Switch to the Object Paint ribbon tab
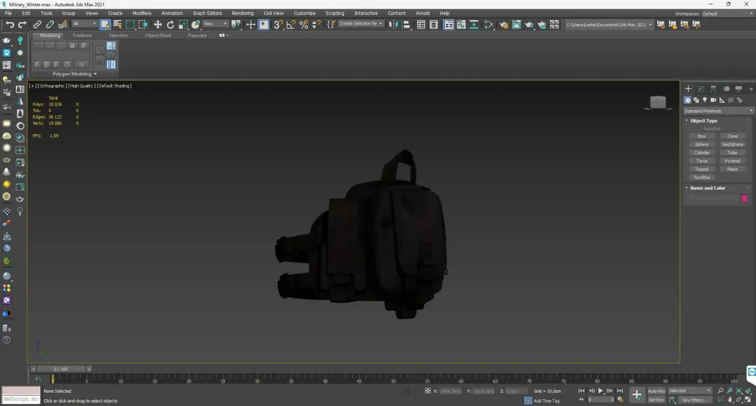 158,35
